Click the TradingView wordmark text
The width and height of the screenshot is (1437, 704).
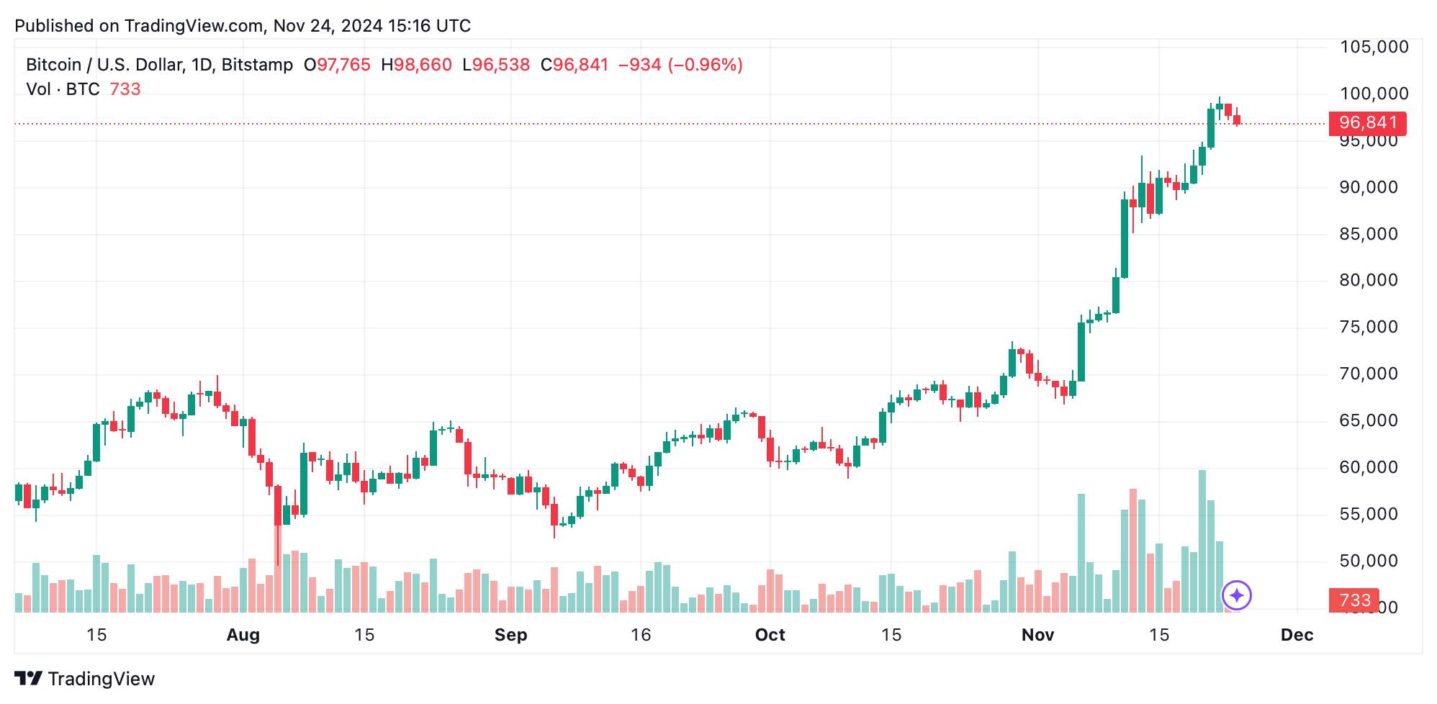pos(102,679)
